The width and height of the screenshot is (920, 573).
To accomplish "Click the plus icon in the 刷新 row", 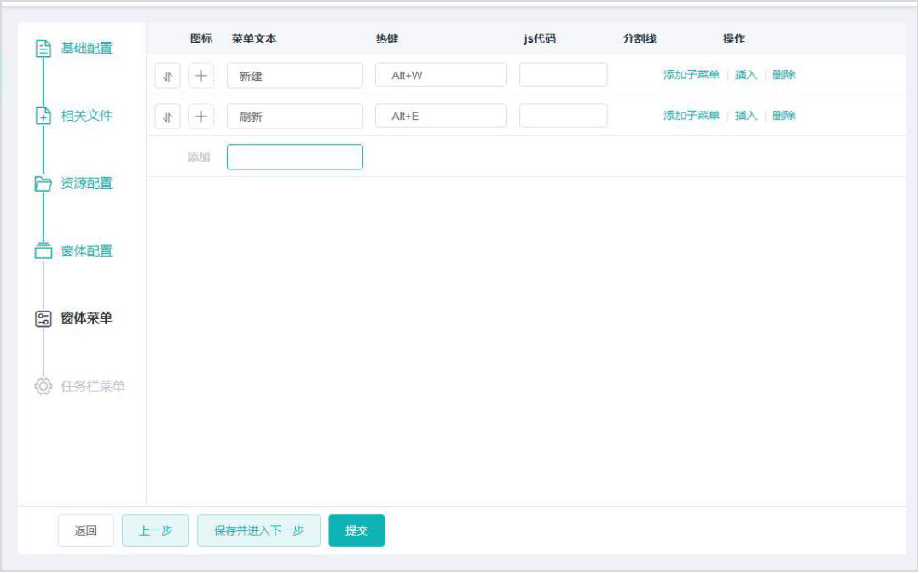I will (x=201, y=116).
